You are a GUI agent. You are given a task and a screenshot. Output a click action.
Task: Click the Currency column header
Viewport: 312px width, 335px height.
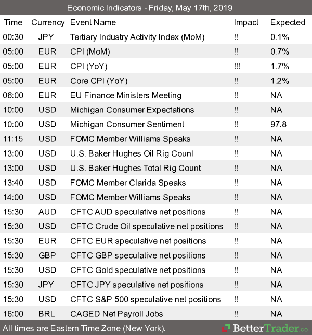pos(48,22)
